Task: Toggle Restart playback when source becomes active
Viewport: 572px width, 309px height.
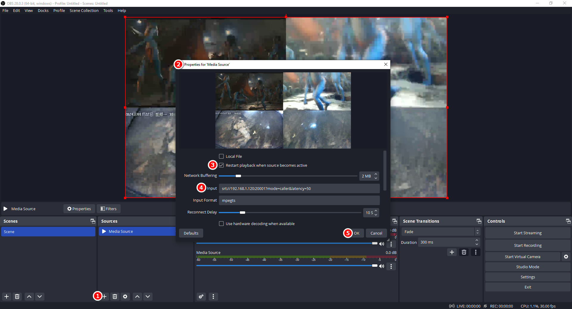Action: (221, 165)
